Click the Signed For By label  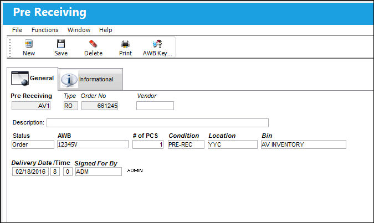[96, 163]
